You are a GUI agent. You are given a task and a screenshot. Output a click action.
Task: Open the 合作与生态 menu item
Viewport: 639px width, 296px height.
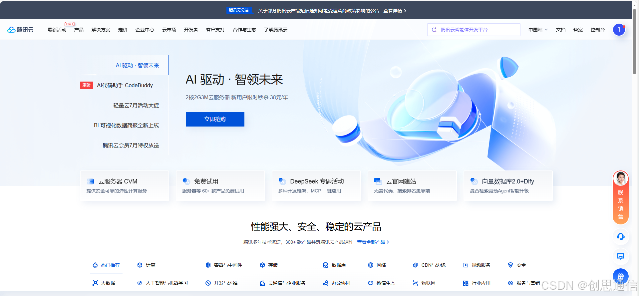[x=244, y=30]
